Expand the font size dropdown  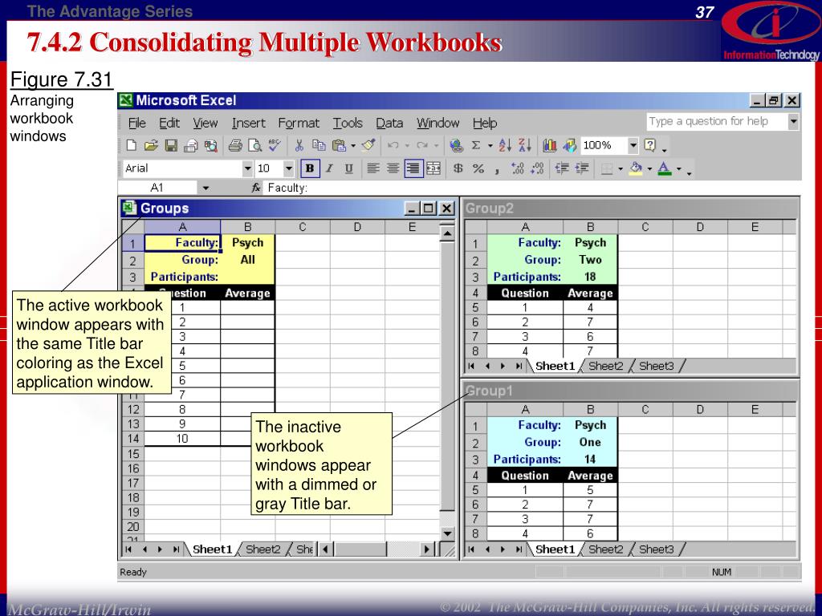point(288,168)
